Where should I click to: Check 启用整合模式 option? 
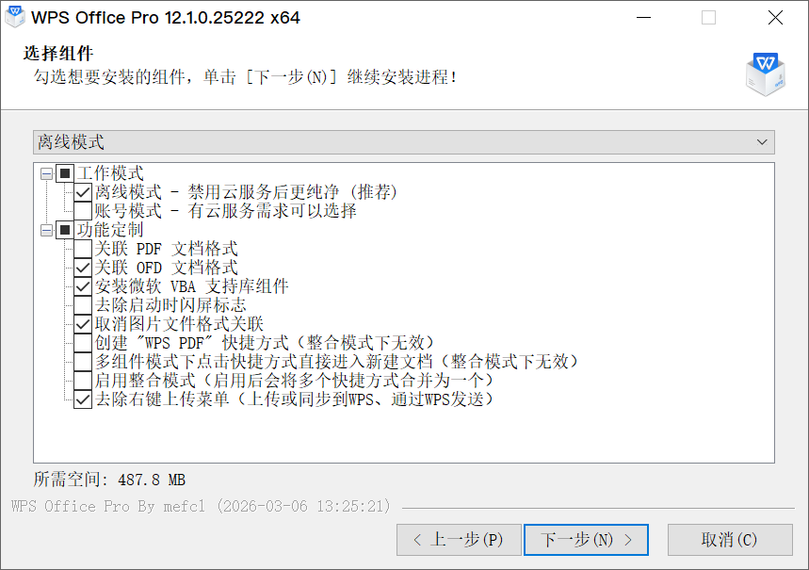pyautogui.click(x=83, y=381)
